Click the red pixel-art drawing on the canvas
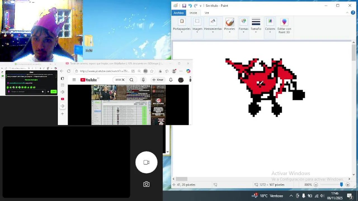This screenshot has width=358, height=201. 265,87
